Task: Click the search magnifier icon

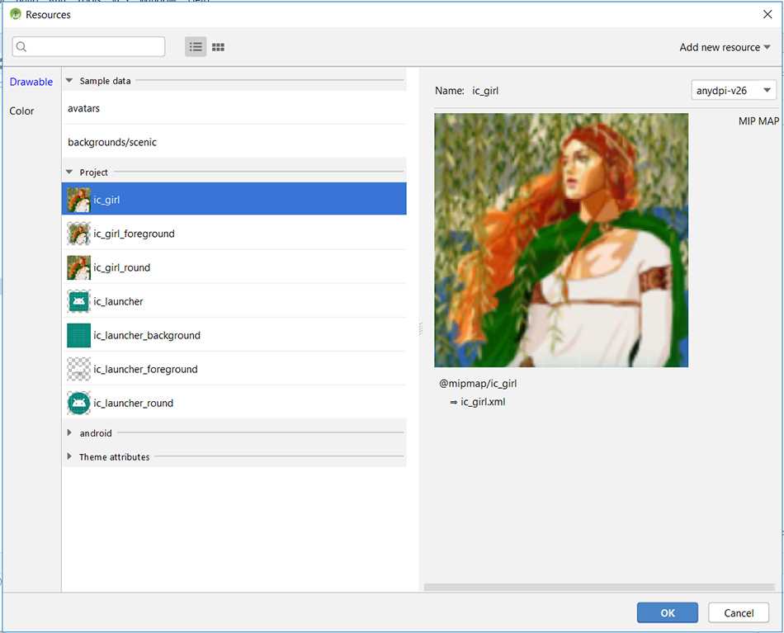Action: [22, 47]
